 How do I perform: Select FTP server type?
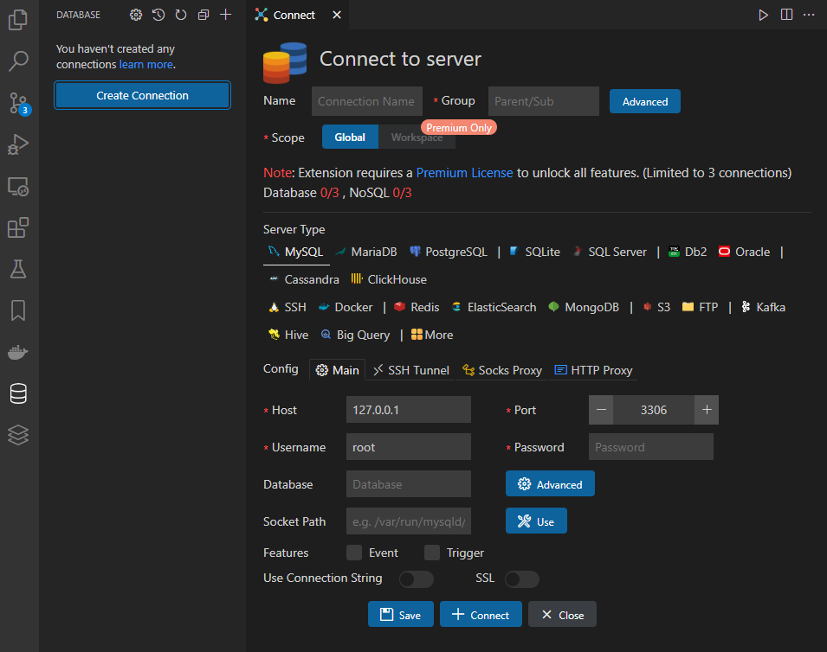click(700, 307)
